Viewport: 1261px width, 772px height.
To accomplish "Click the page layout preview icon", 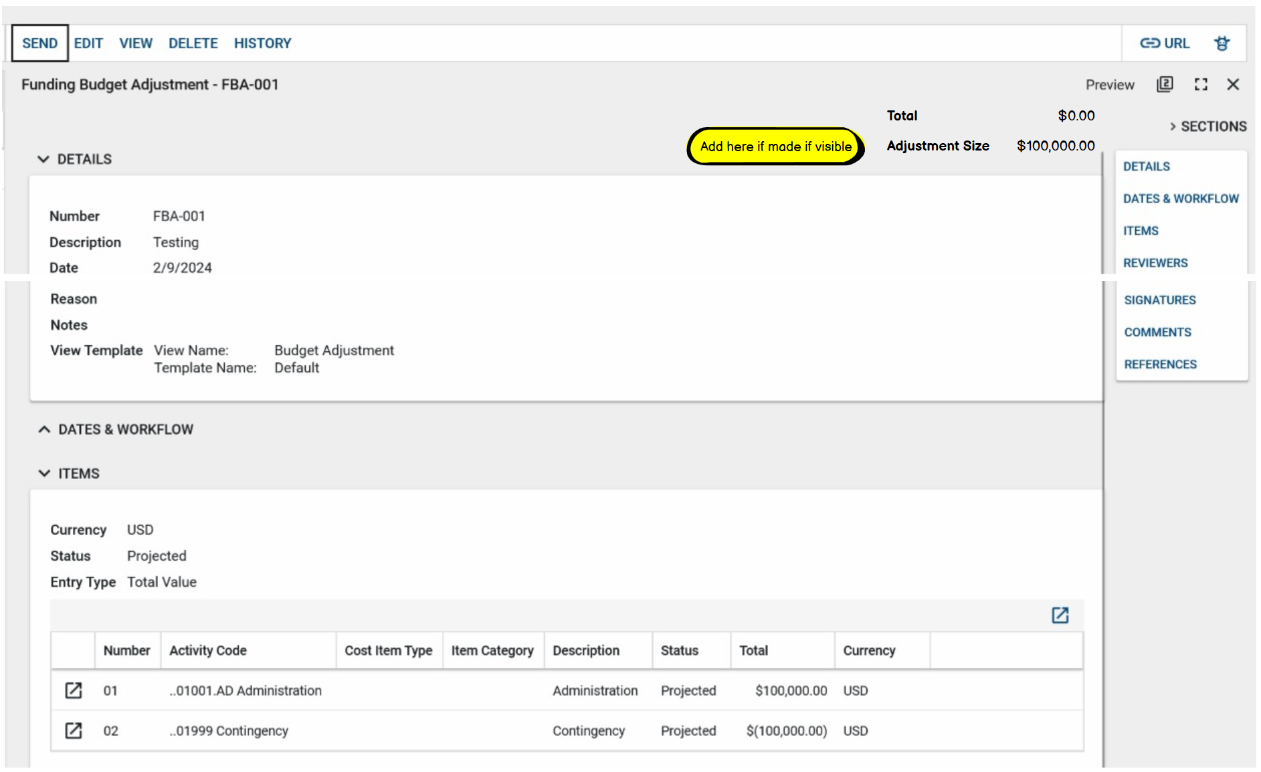I will 1165,84.
